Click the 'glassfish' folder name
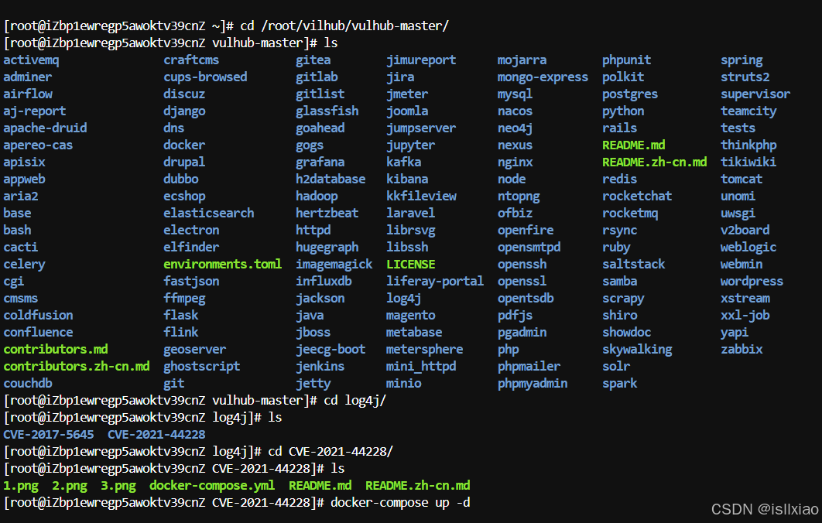 (x=327, y=111)
